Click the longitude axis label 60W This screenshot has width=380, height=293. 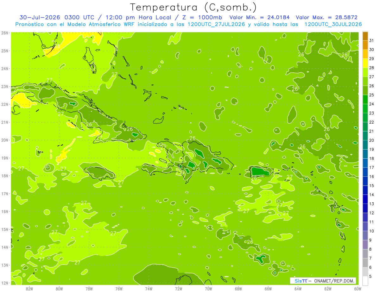(358, 289)
